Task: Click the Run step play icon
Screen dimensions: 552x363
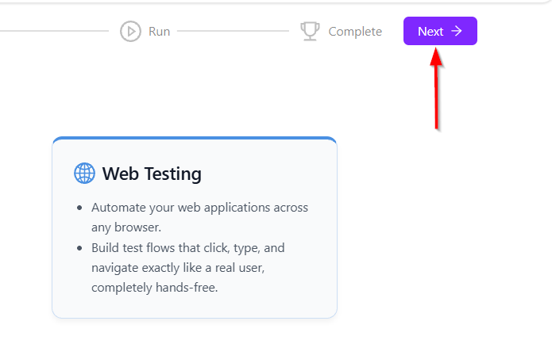Action: (x=130, y=32)
